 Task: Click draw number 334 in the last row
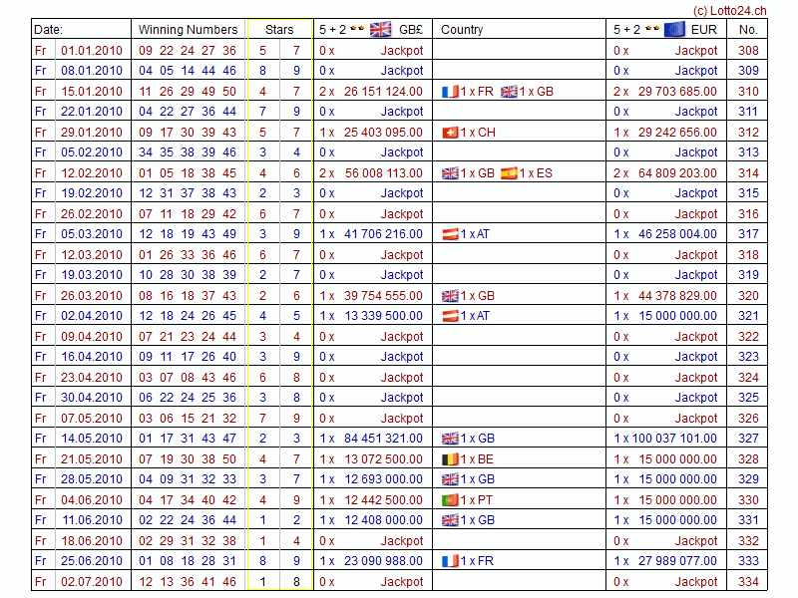click(x=748, y=582)
